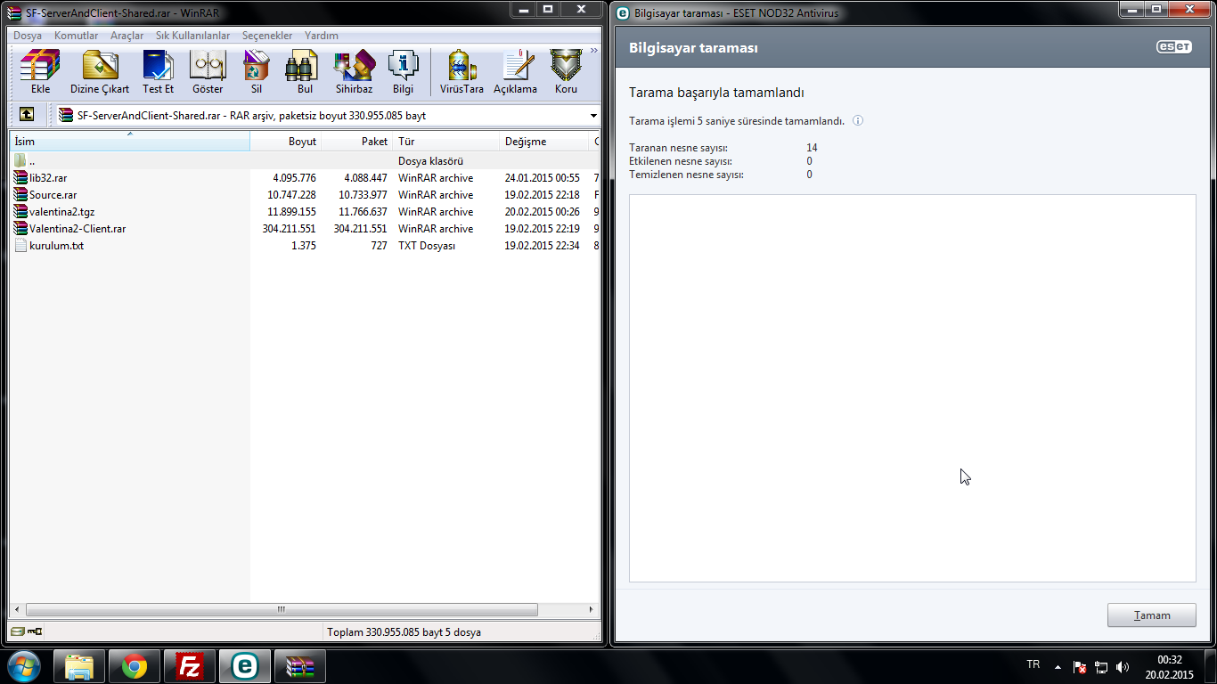Show archive Bilgi information
This screenshot has height=684, width=1217.
[x=403, y=72]
